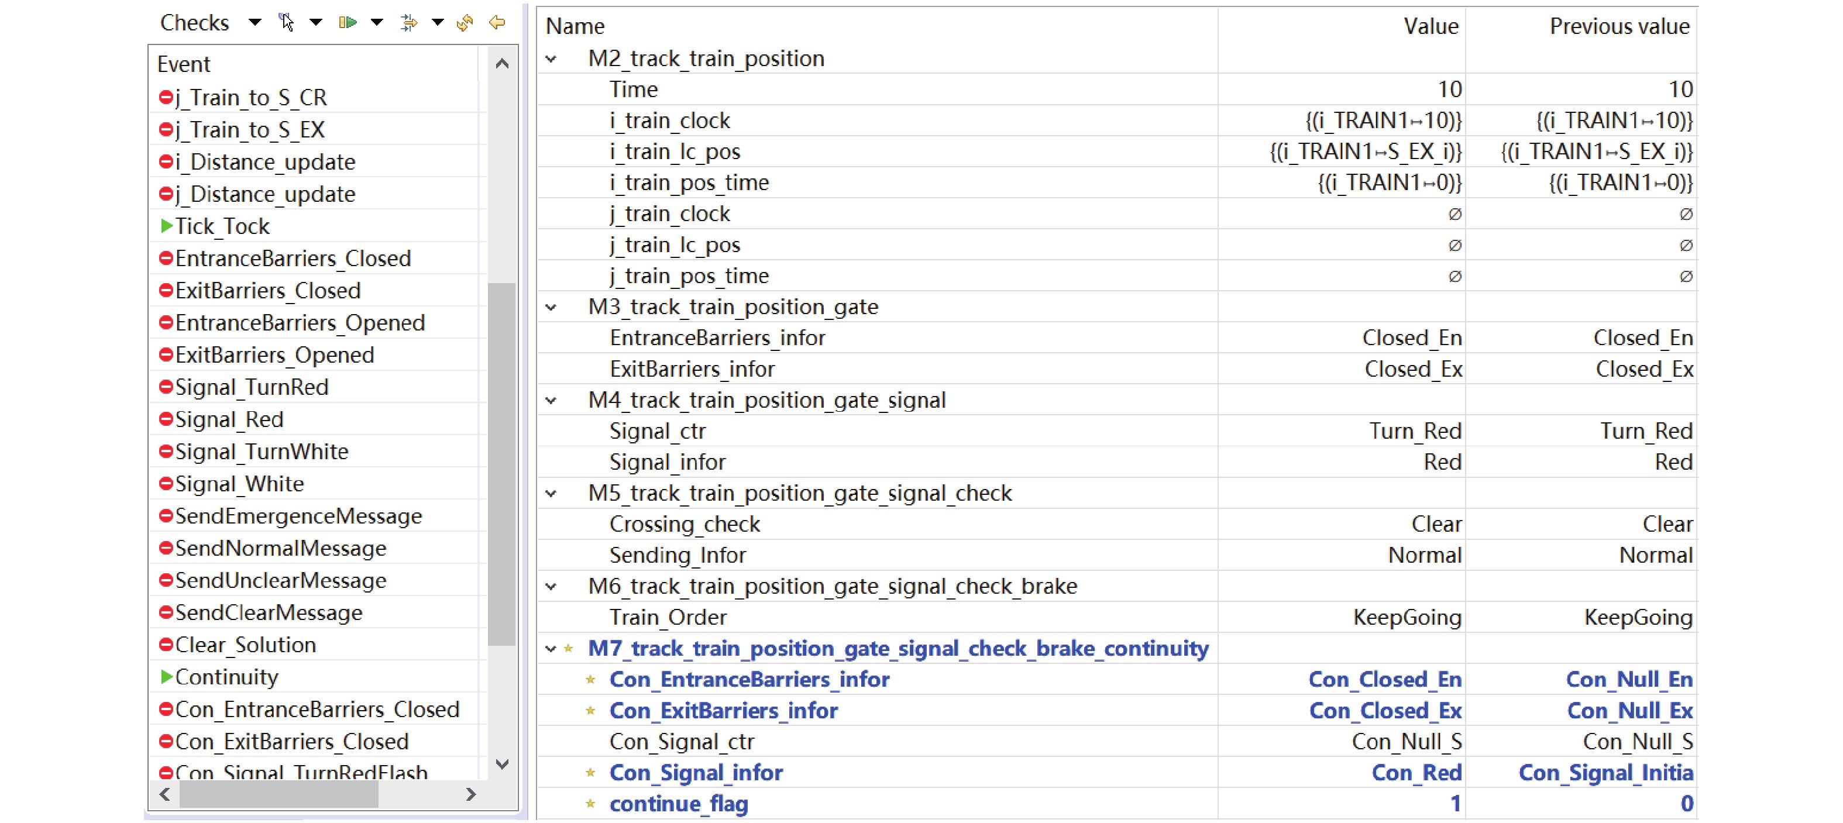The image size is (1843, 823).
Task: Click the red disabled icon beside Signal_Red
Action: coord(166,419)
